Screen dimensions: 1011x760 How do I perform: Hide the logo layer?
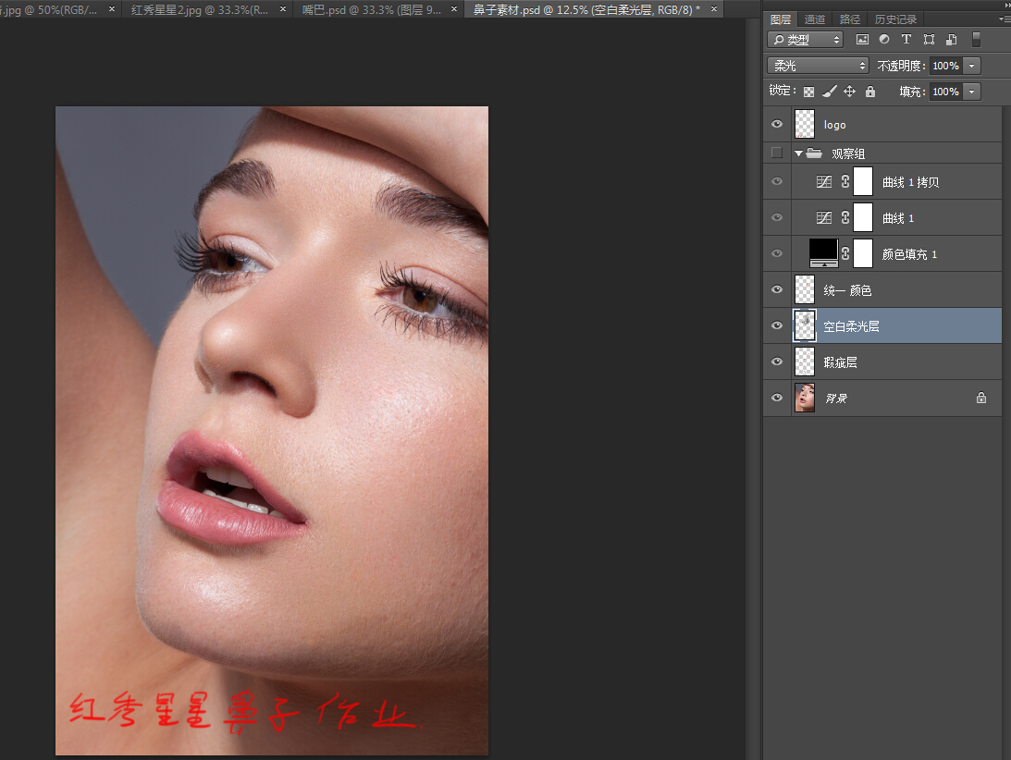[777, 124]
